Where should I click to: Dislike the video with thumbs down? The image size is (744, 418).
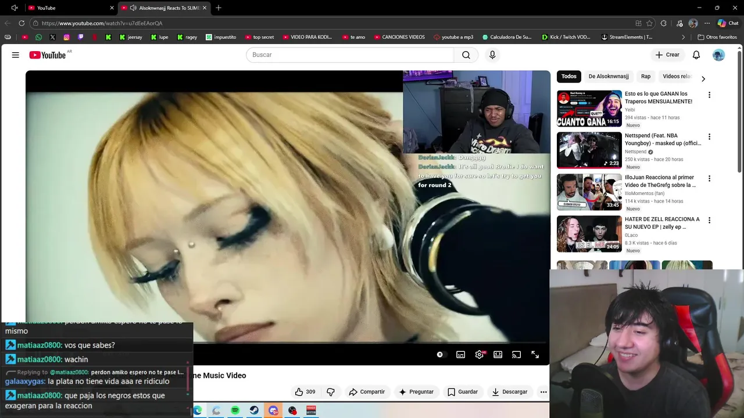[x=331, y=392]
